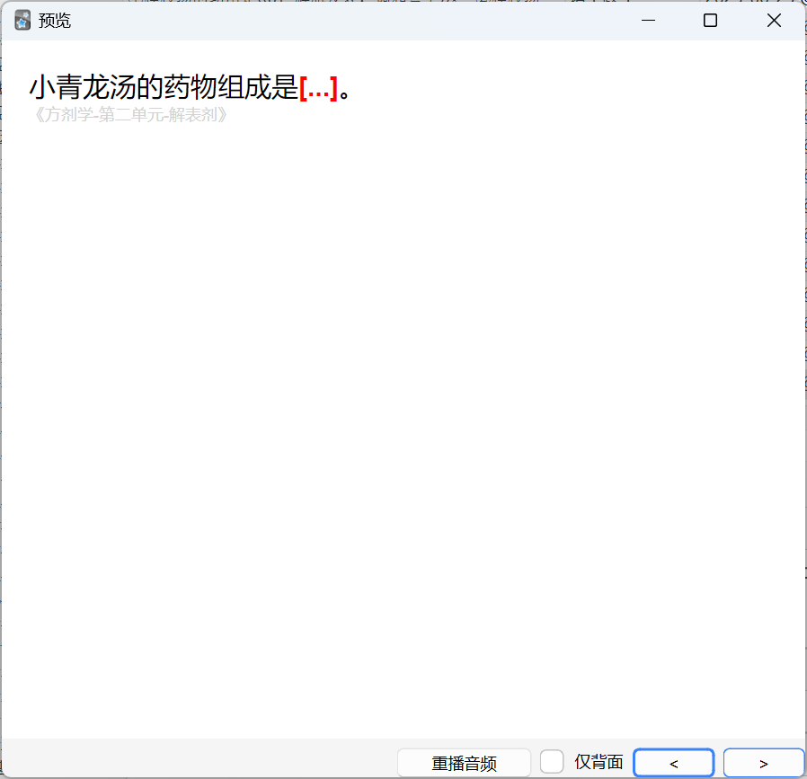The image size is (807, 779).
Task: Click the Anki app icon in title bar
Action: [x=22, y=21]
